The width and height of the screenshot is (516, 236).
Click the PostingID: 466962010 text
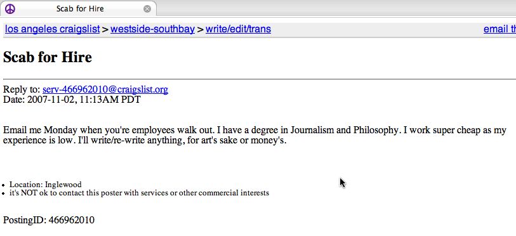(49, 220)
